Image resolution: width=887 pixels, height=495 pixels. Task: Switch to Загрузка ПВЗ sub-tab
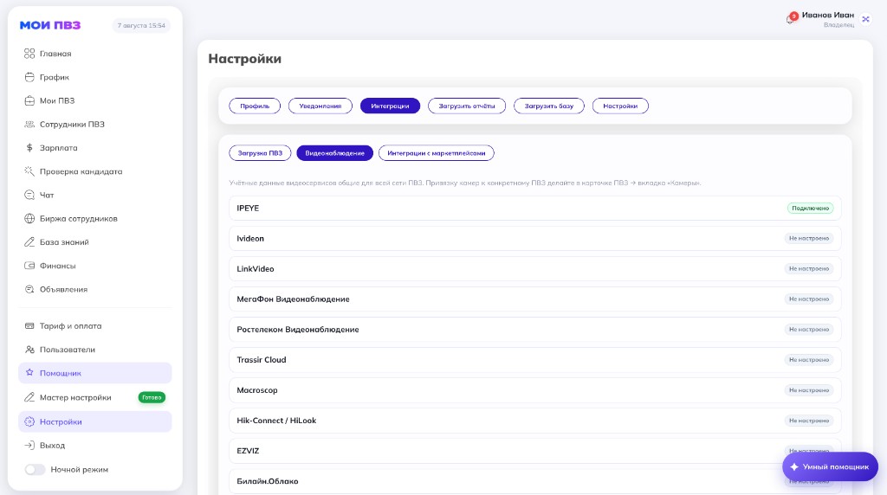[260, 153]
